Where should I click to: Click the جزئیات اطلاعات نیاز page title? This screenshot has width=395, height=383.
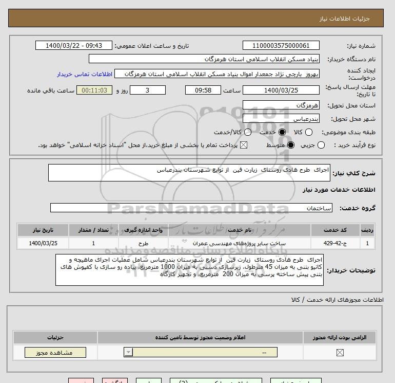(x=344, y=19)
